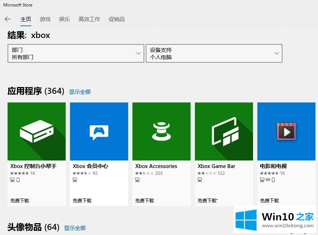Click the 头像物品 (64) section heading
The height and width of the screenshot is (235, 318).
[33, 227]
